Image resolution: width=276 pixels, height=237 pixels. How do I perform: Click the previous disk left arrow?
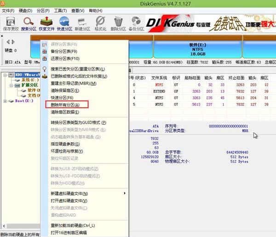8,42
